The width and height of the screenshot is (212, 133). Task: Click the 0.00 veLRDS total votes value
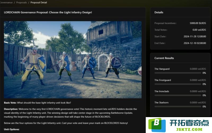click(x=199, y=30)
